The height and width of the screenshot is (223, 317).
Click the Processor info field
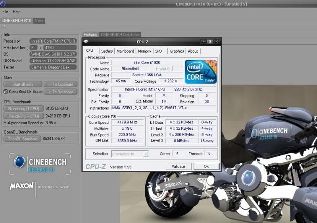pos(53,41)
